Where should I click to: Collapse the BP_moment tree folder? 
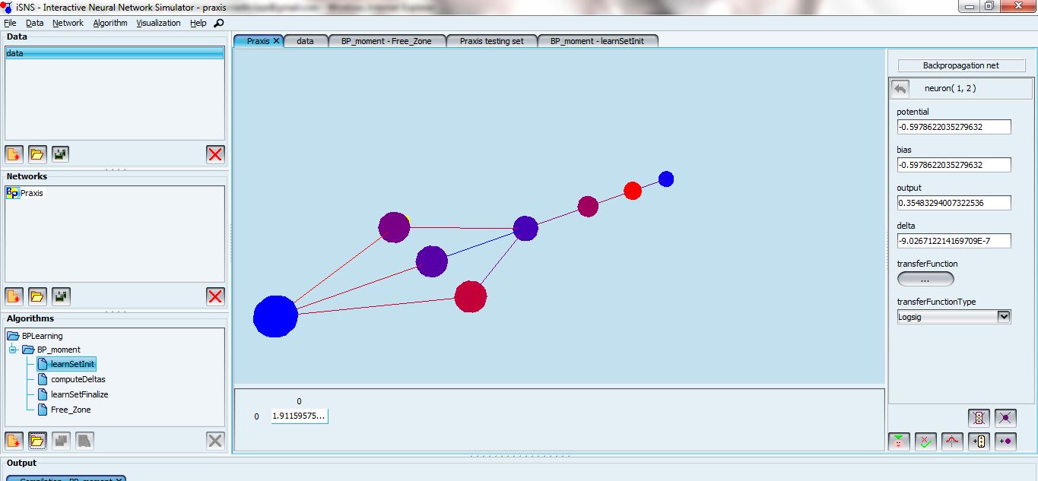[x=13, y=350]
